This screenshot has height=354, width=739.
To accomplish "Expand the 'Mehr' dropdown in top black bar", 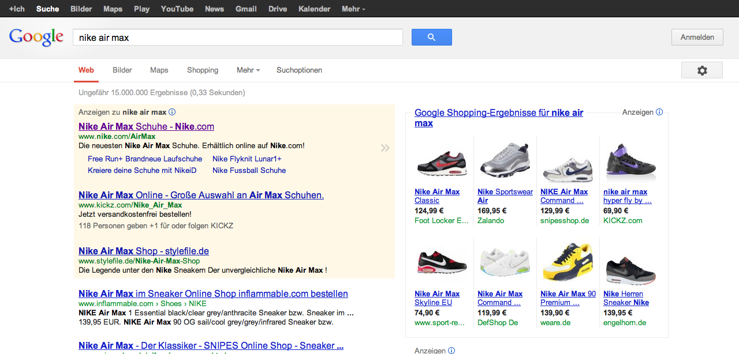I will coord(353,9).
